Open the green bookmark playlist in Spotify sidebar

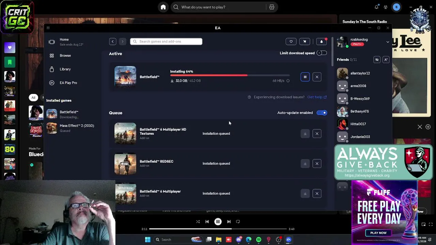(x=10, y=62)
